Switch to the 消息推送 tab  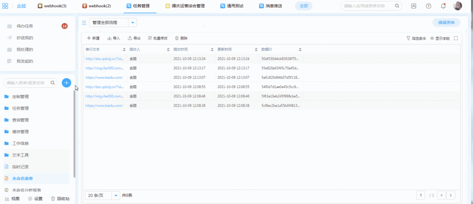click(270, 6)
